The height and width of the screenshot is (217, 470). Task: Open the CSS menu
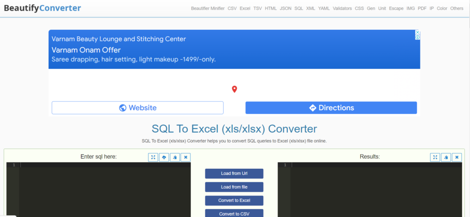click(x=359, y=8)
